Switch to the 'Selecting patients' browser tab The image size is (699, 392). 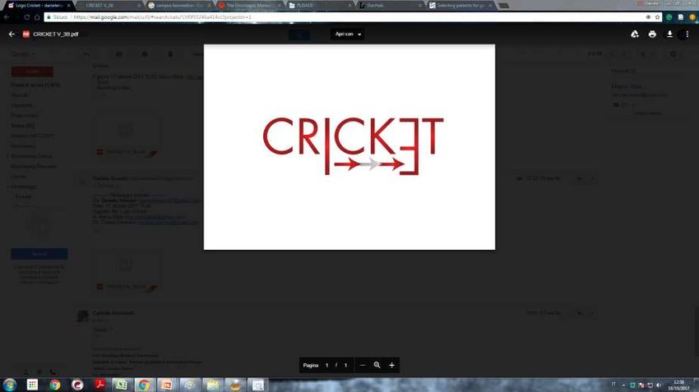click(x=461, y=6)
